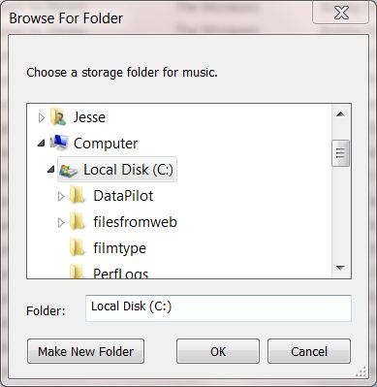Viewport: 377px width, 387px height.
Task: Click the filmtype folder icon
Action: pos(78,248)
